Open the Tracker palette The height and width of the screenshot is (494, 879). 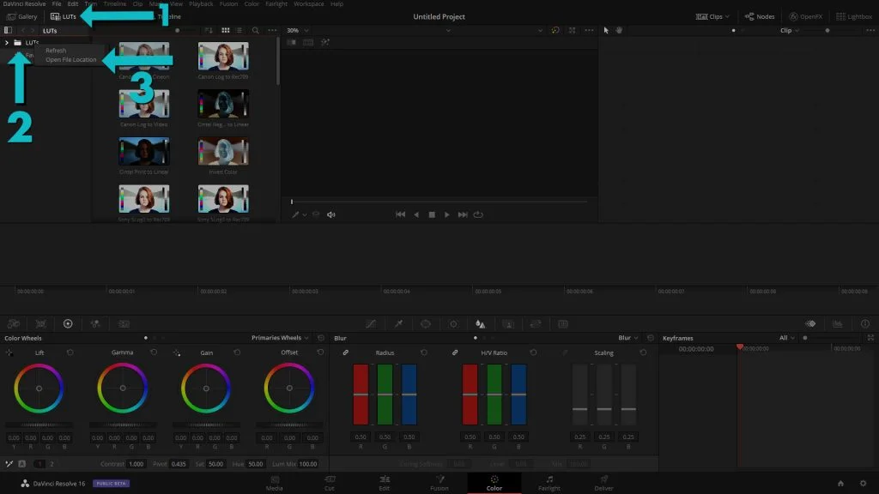tap(453, 323)
